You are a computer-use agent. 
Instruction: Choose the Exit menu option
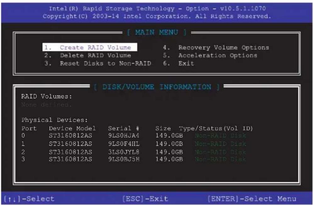(178, 63)
